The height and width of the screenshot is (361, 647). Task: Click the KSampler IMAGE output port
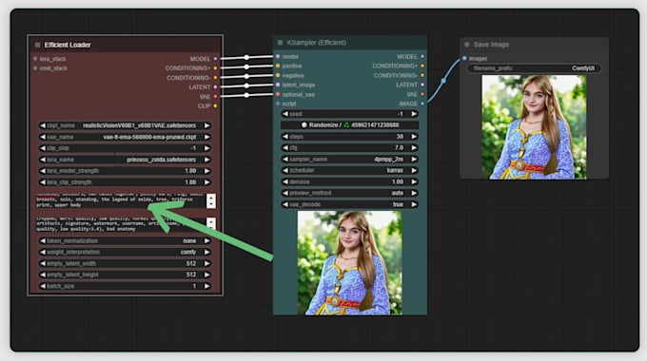pos(422,104)
